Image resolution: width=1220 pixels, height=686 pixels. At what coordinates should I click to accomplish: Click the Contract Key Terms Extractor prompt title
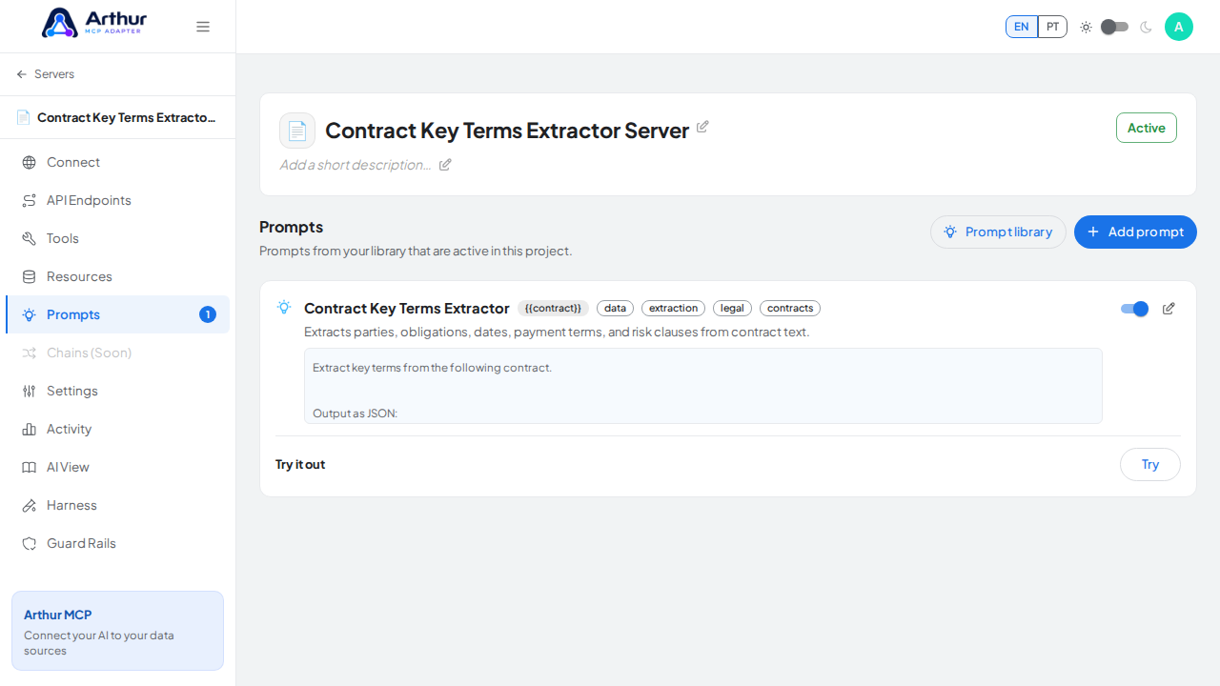coord(407,309)
